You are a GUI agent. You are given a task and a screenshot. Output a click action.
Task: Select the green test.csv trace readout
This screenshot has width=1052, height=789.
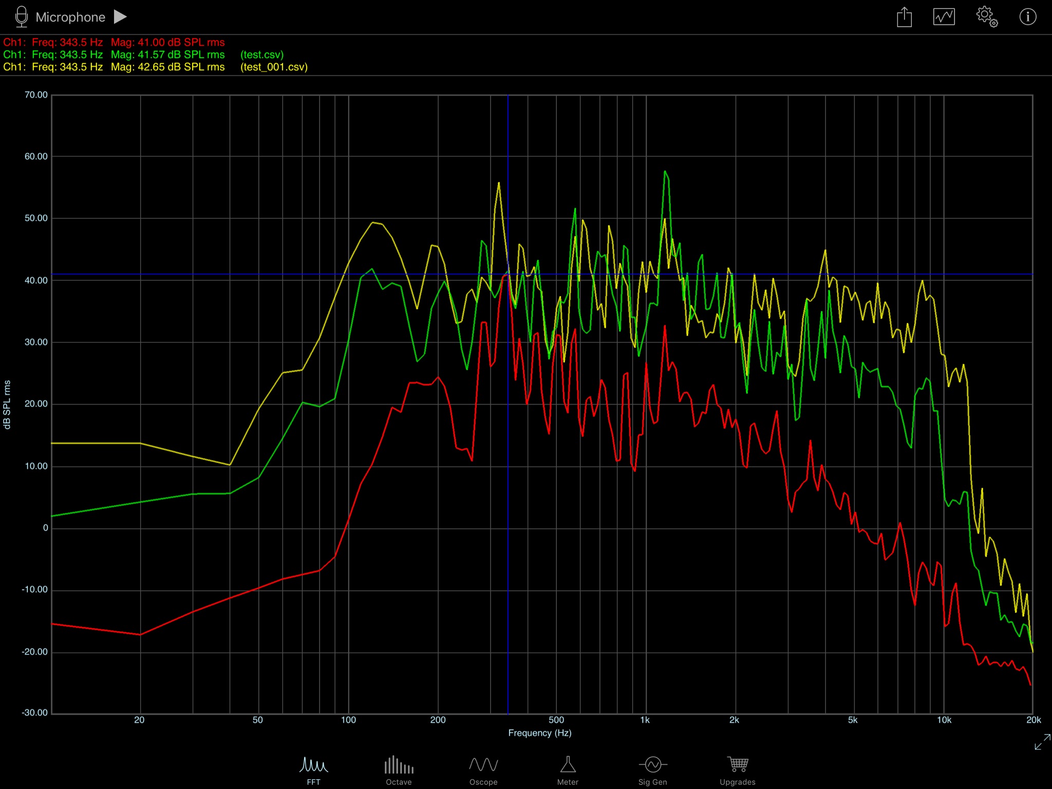click(x=143, y=54)
